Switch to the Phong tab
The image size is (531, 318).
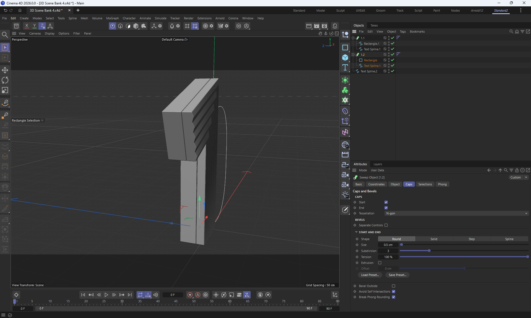[x=442, y=184]
